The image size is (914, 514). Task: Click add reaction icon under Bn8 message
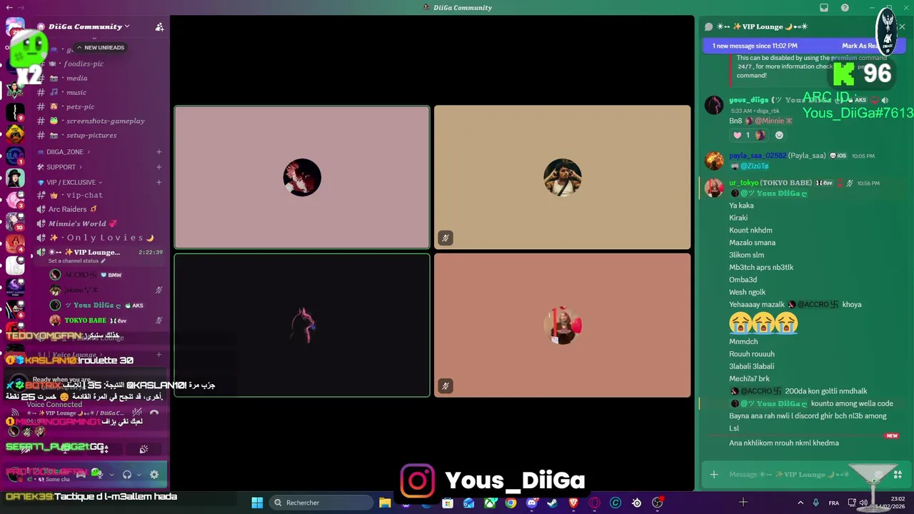[779, 135]
